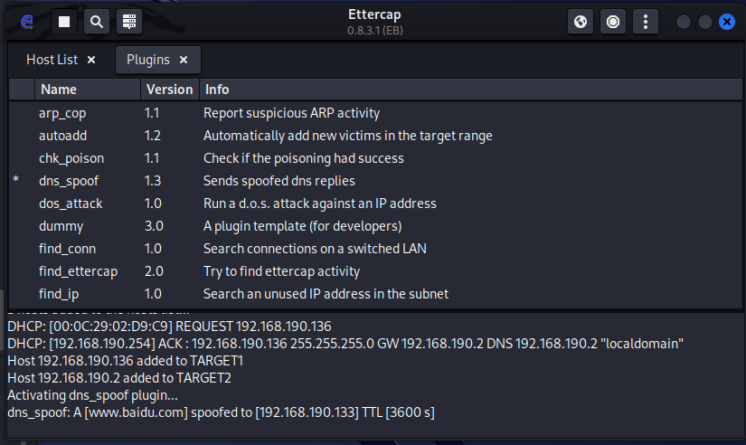This screenshot has width=746, height=445.
Task: Click the stop MITM circle icon
Action: pos(613,22)
